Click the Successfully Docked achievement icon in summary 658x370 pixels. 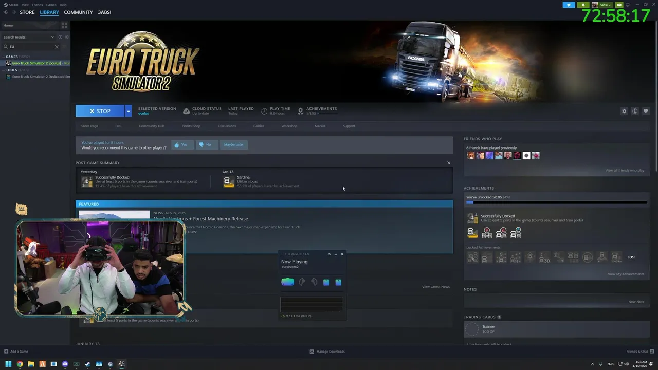87,181
